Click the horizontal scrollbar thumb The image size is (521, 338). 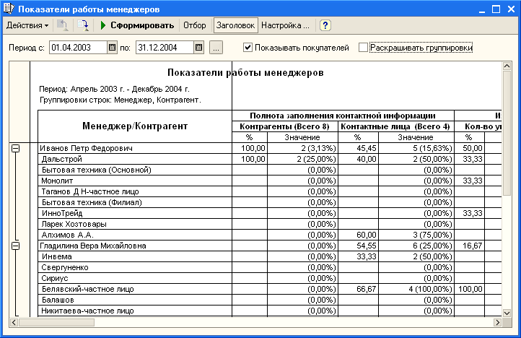coord(56,322)
